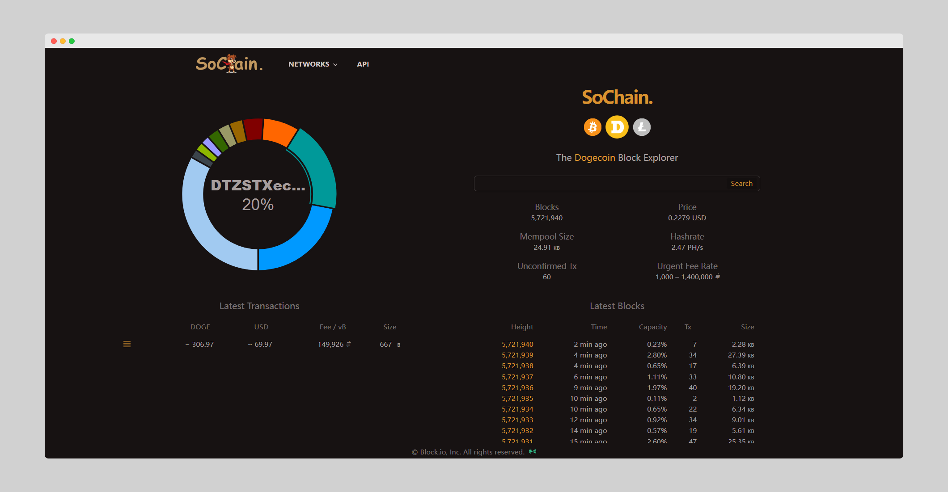
Task: Click the orange donut chart segment
Action: [279, 131]
